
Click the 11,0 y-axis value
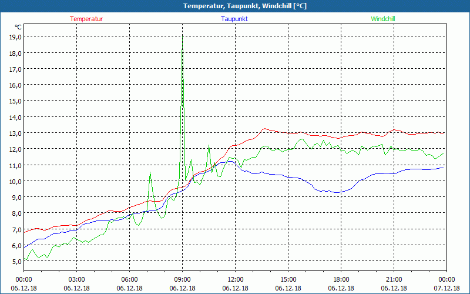(x=15, y=165)
